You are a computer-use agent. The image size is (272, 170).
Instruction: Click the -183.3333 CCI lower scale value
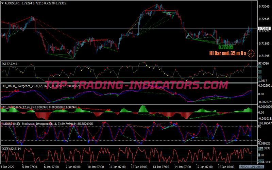pyautogui.click(x=265, y=162)
